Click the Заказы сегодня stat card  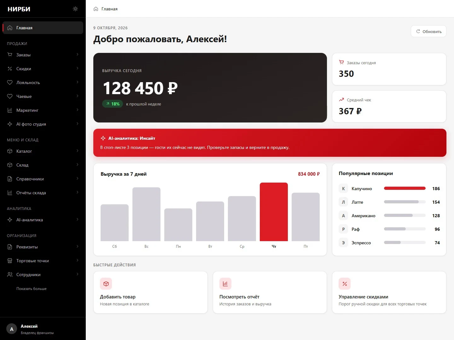click(389, 69)
